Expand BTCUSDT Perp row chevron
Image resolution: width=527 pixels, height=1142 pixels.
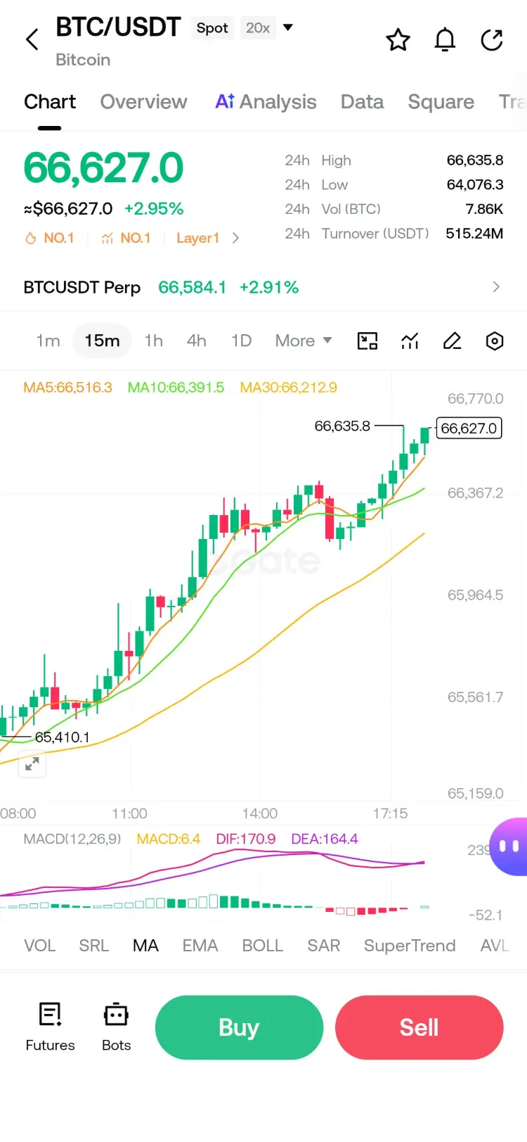(496, 287)
